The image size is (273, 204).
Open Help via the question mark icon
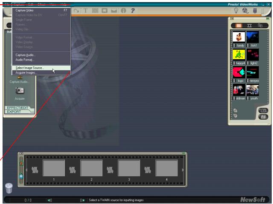(x=133, y=11)
